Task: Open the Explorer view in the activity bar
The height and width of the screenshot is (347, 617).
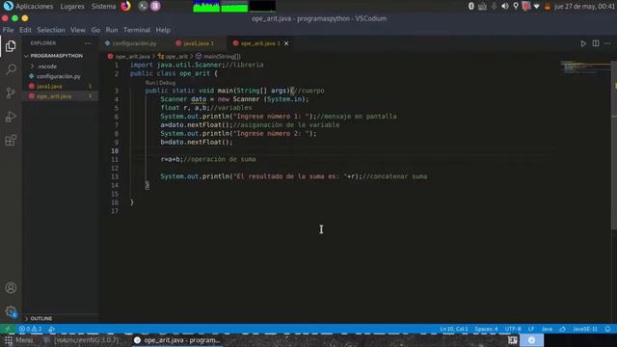Action: point(11,46)
